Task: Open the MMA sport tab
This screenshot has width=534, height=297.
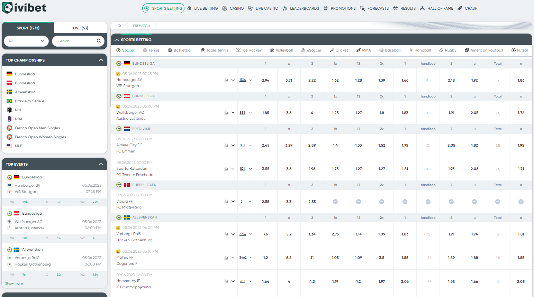Action: click(x=363, y=50)
